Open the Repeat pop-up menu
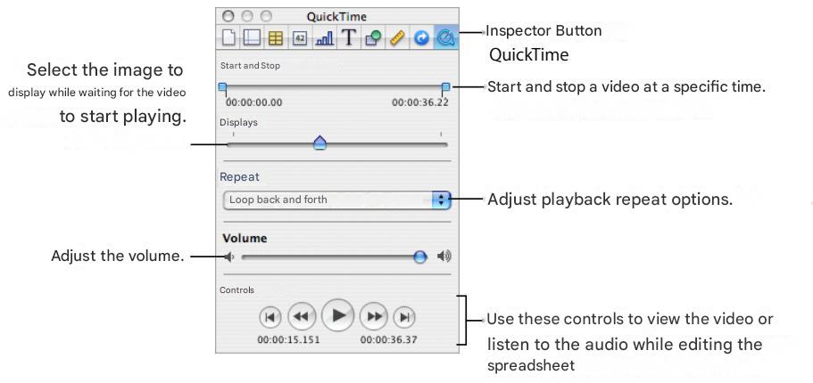Viewport: 813px width, 383px height. 337,200
